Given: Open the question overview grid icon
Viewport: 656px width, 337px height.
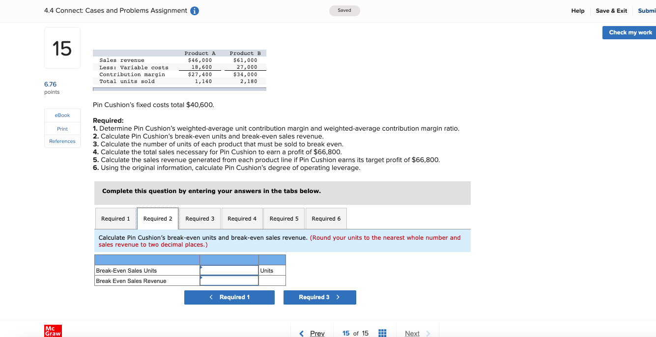Looking at the screenshot, I should pyautogui.click(x=382, y=333).
